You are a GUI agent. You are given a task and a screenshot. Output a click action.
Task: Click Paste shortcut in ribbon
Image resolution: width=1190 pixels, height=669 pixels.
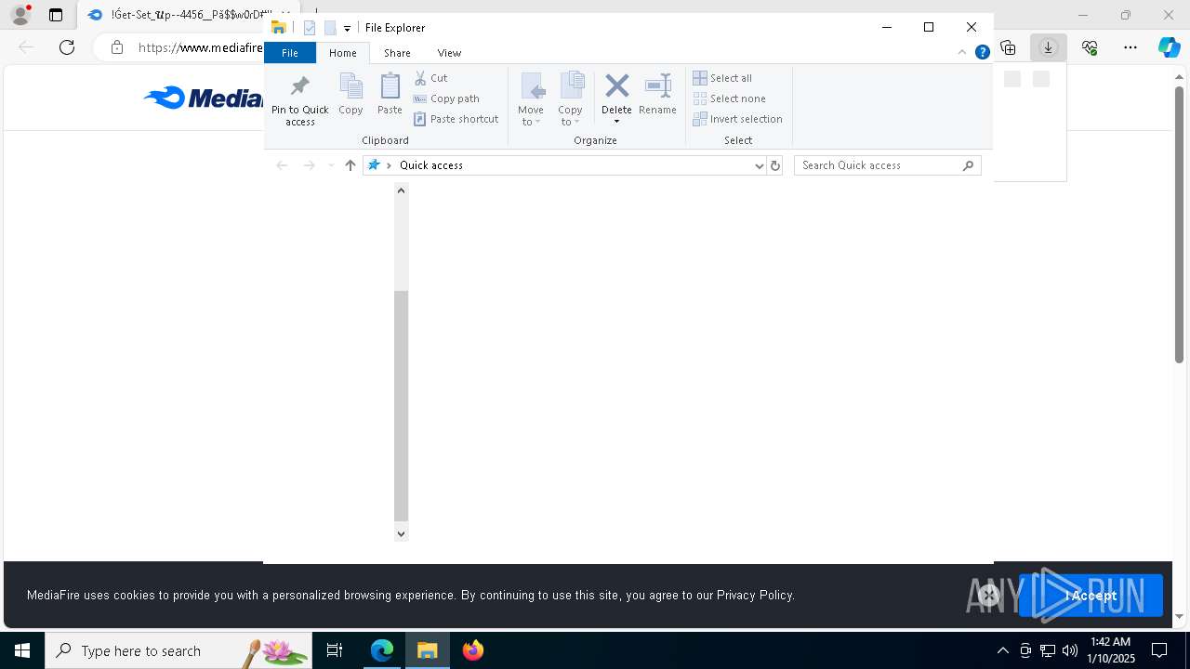point(456,119)
